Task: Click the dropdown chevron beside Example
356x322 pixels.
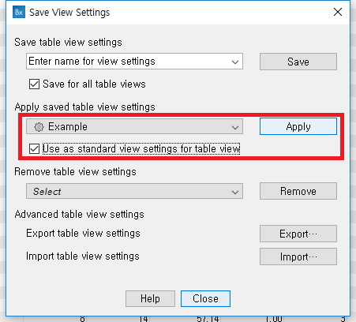Action: click(235, 127)
